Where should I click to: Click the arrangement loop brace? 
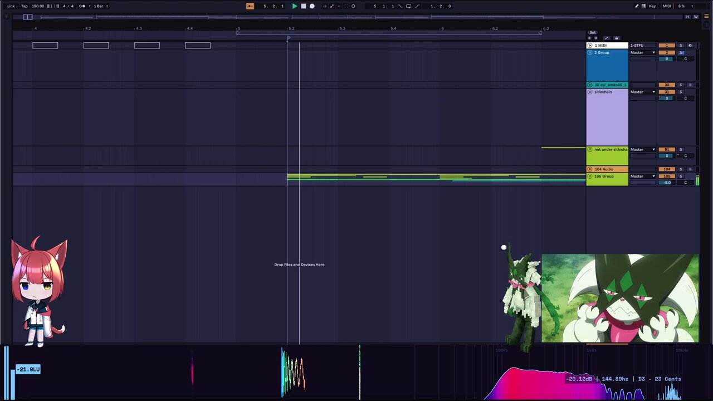click(x=388, y=33)
